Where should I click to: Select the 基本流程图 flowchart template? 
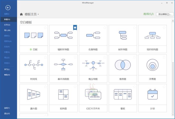(x=63, y=68)
